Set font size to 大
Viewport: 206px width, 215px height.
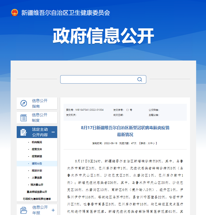(x=149, y=143)
